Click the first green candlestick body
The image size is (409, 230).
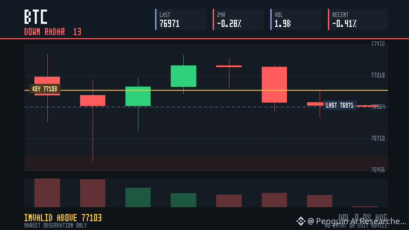coord(138,96)
